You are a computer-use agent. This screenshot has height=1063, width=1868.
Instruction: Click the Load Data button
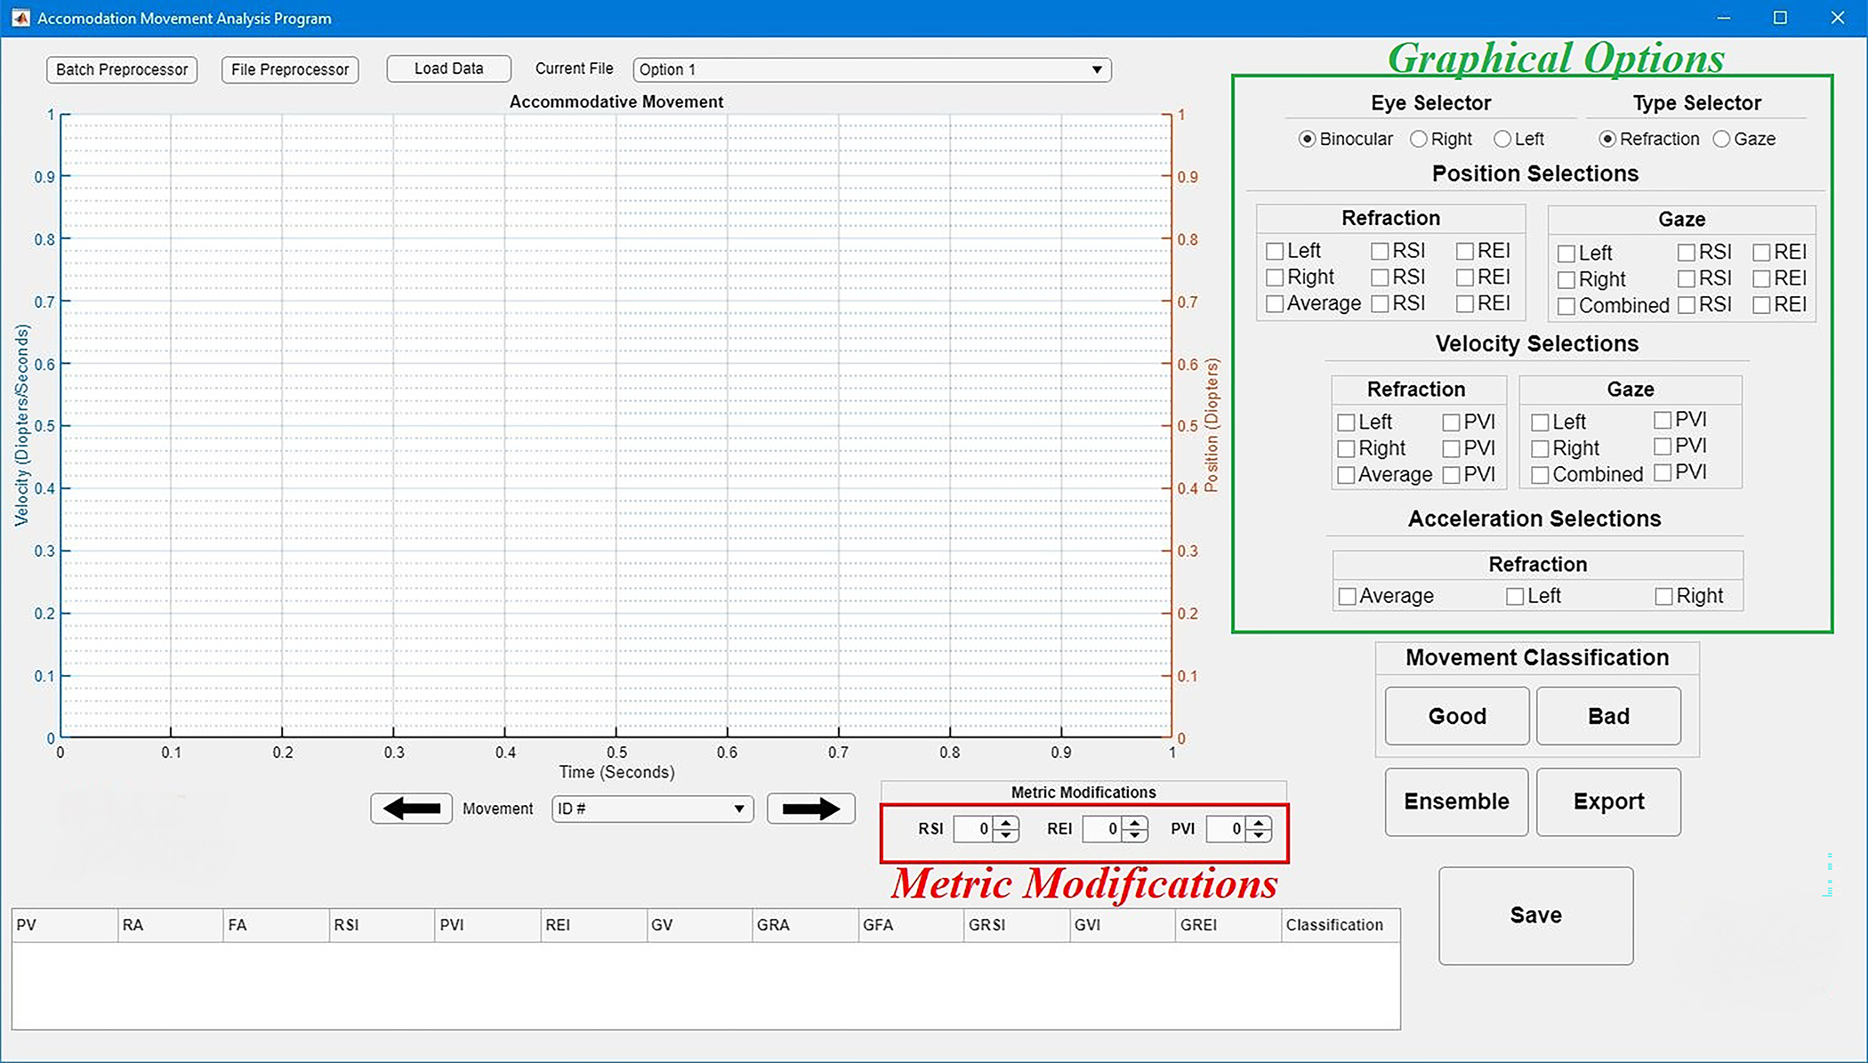pyautogui.click(x=448, y=68)
